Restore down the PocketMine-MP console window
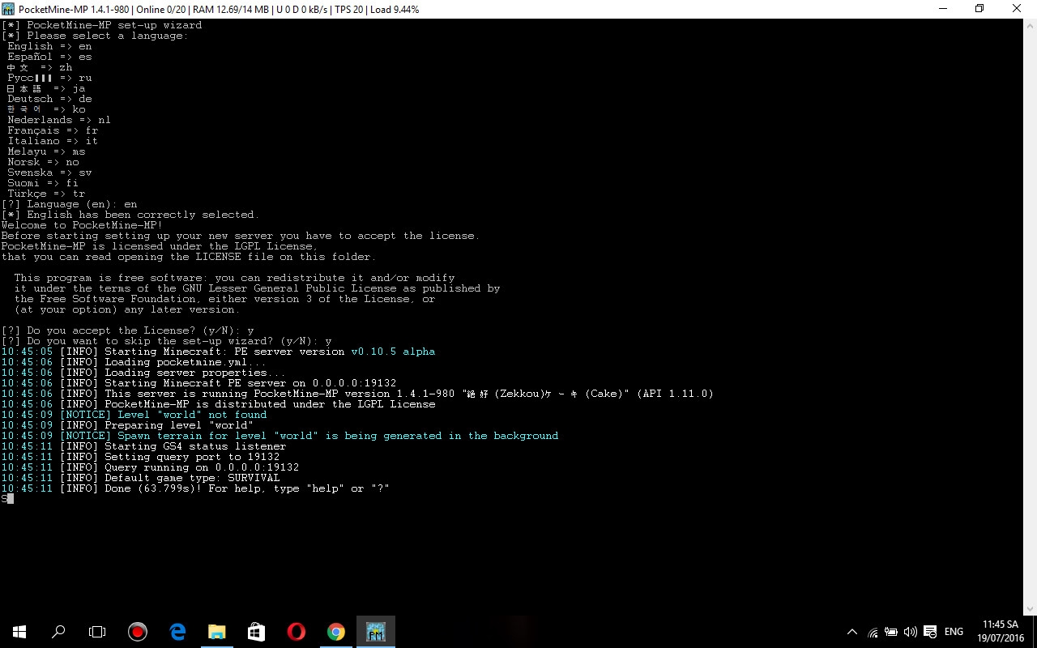Screen dimensions: 1037x648 click(x=979, y=9)
